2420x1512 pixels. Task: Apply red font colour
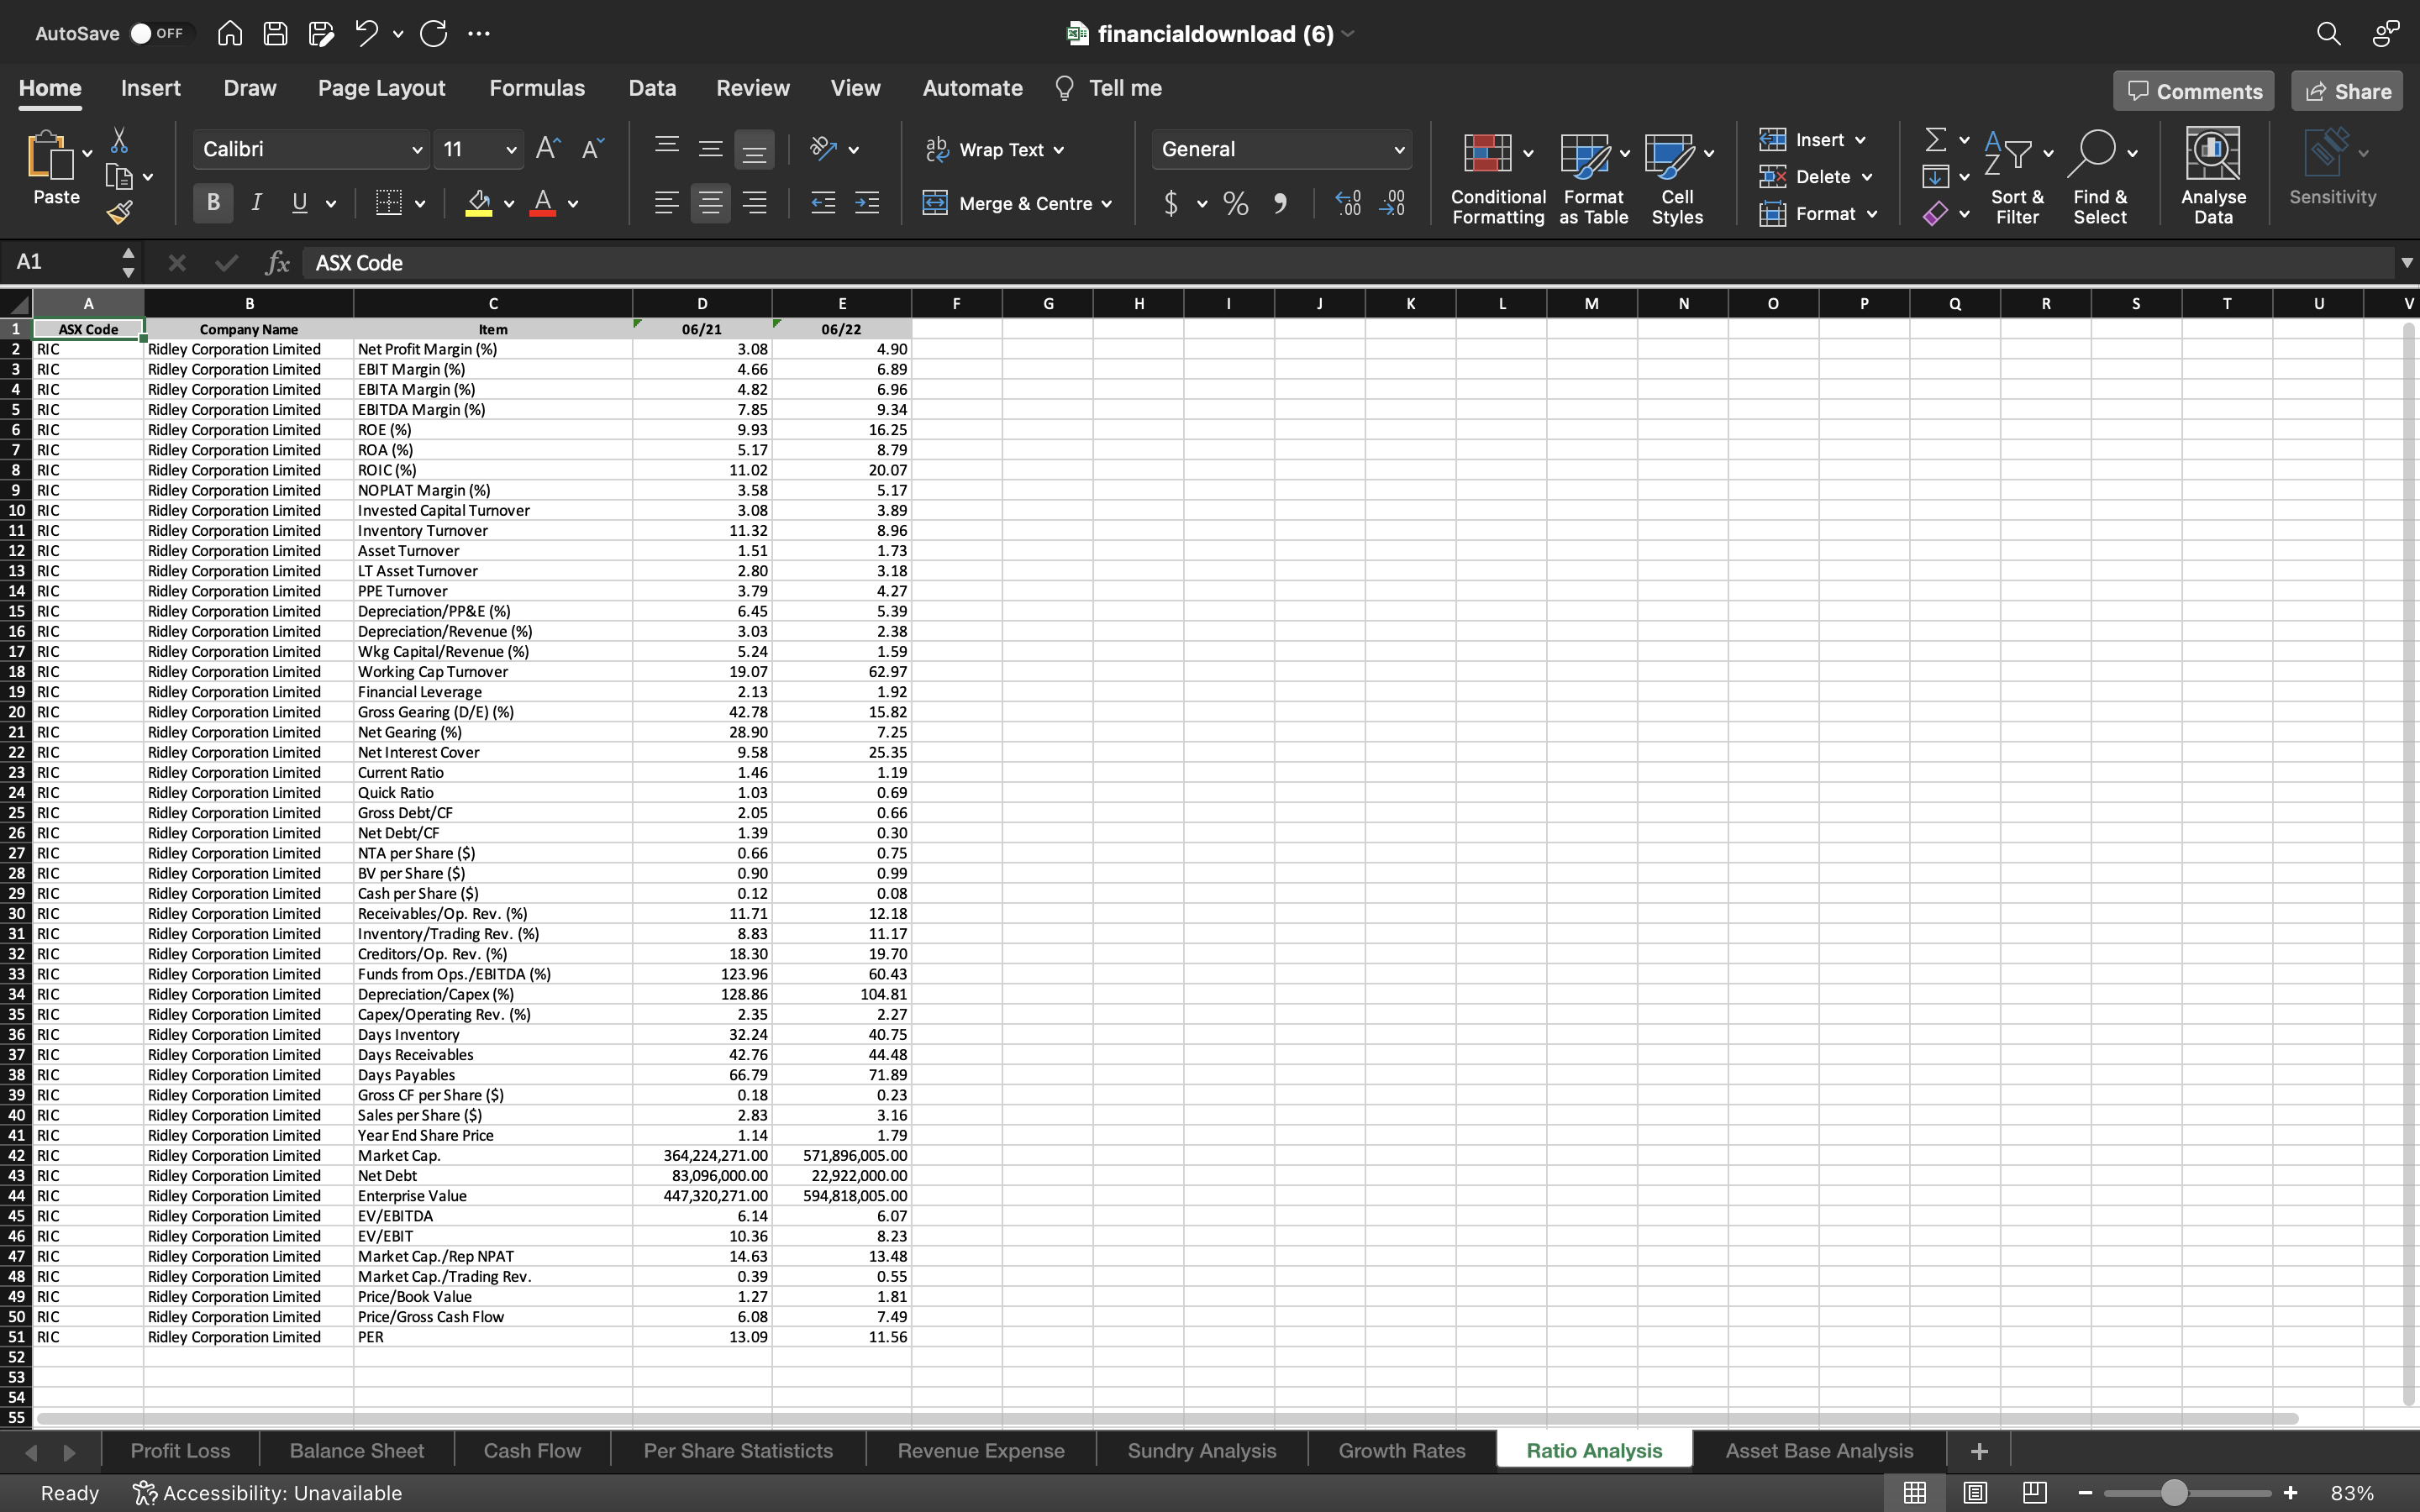coord(543,203)
